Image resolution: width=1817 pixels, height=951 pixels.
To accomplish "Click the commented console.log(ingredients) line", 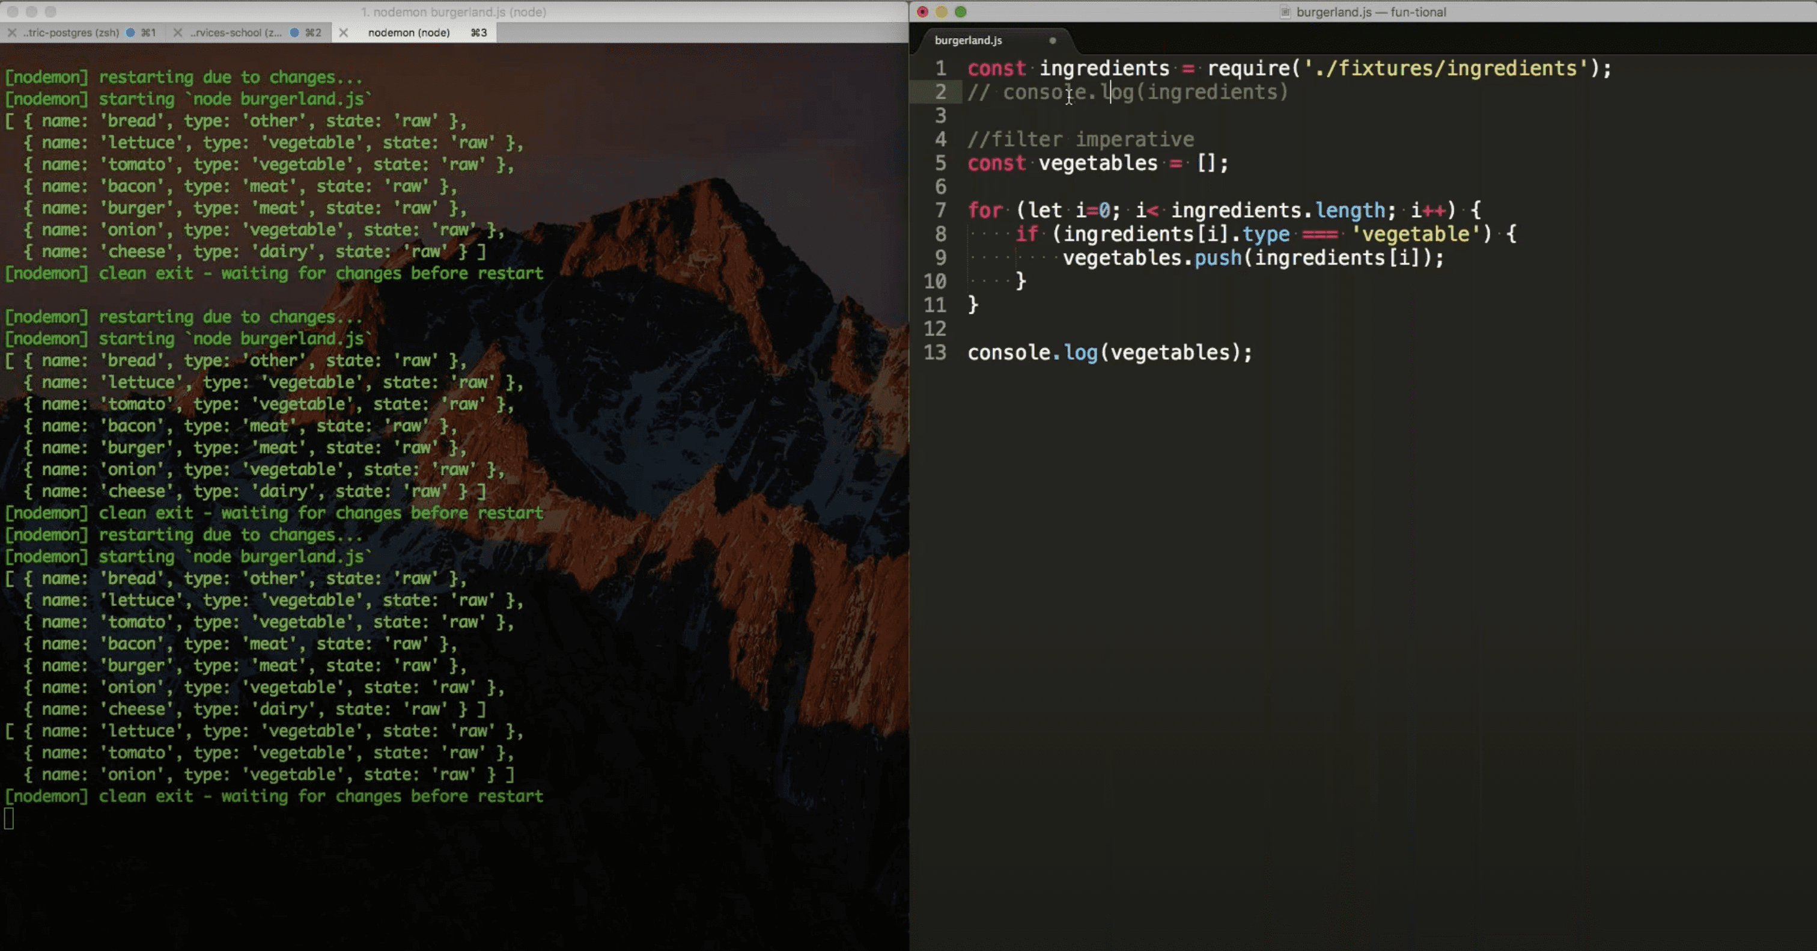I will tap(1128, 93).
